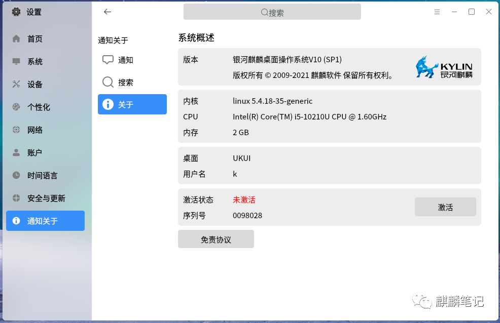
Task: Click the 激活 button
Action: [x=445, y=207]
